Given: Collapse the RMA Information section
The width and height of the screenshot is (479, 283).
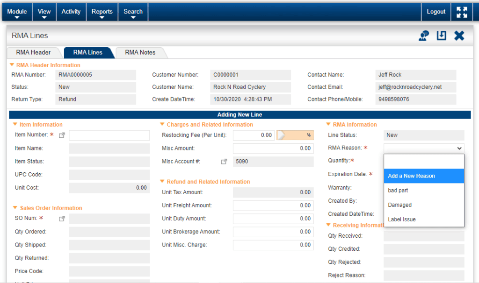Looking at the screenshot, I should pos(327,124).
